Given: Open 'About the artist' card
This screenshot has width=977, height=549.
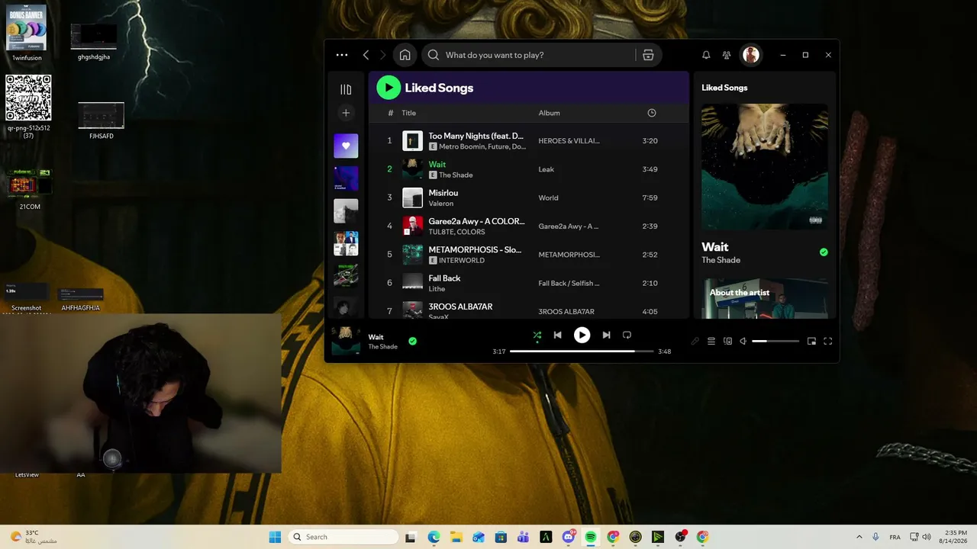Looking at the screenshot, I should pyautogui.click(x=765, y=297).
